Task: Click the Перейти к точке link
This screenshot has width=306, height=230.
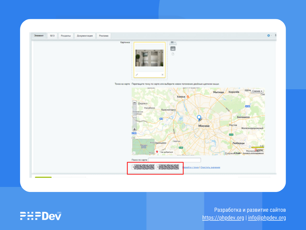Action: 191,167
